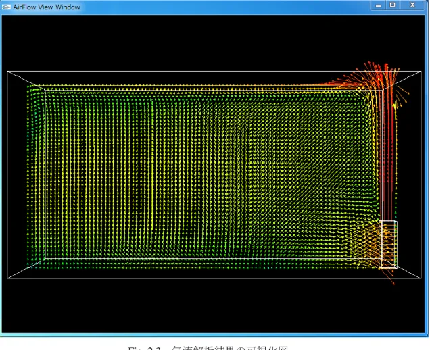Viewport: 430px width, 350px height.
Task: Select outer wireframe's upper-left corner vertex
Action: (x=7, y=72)
